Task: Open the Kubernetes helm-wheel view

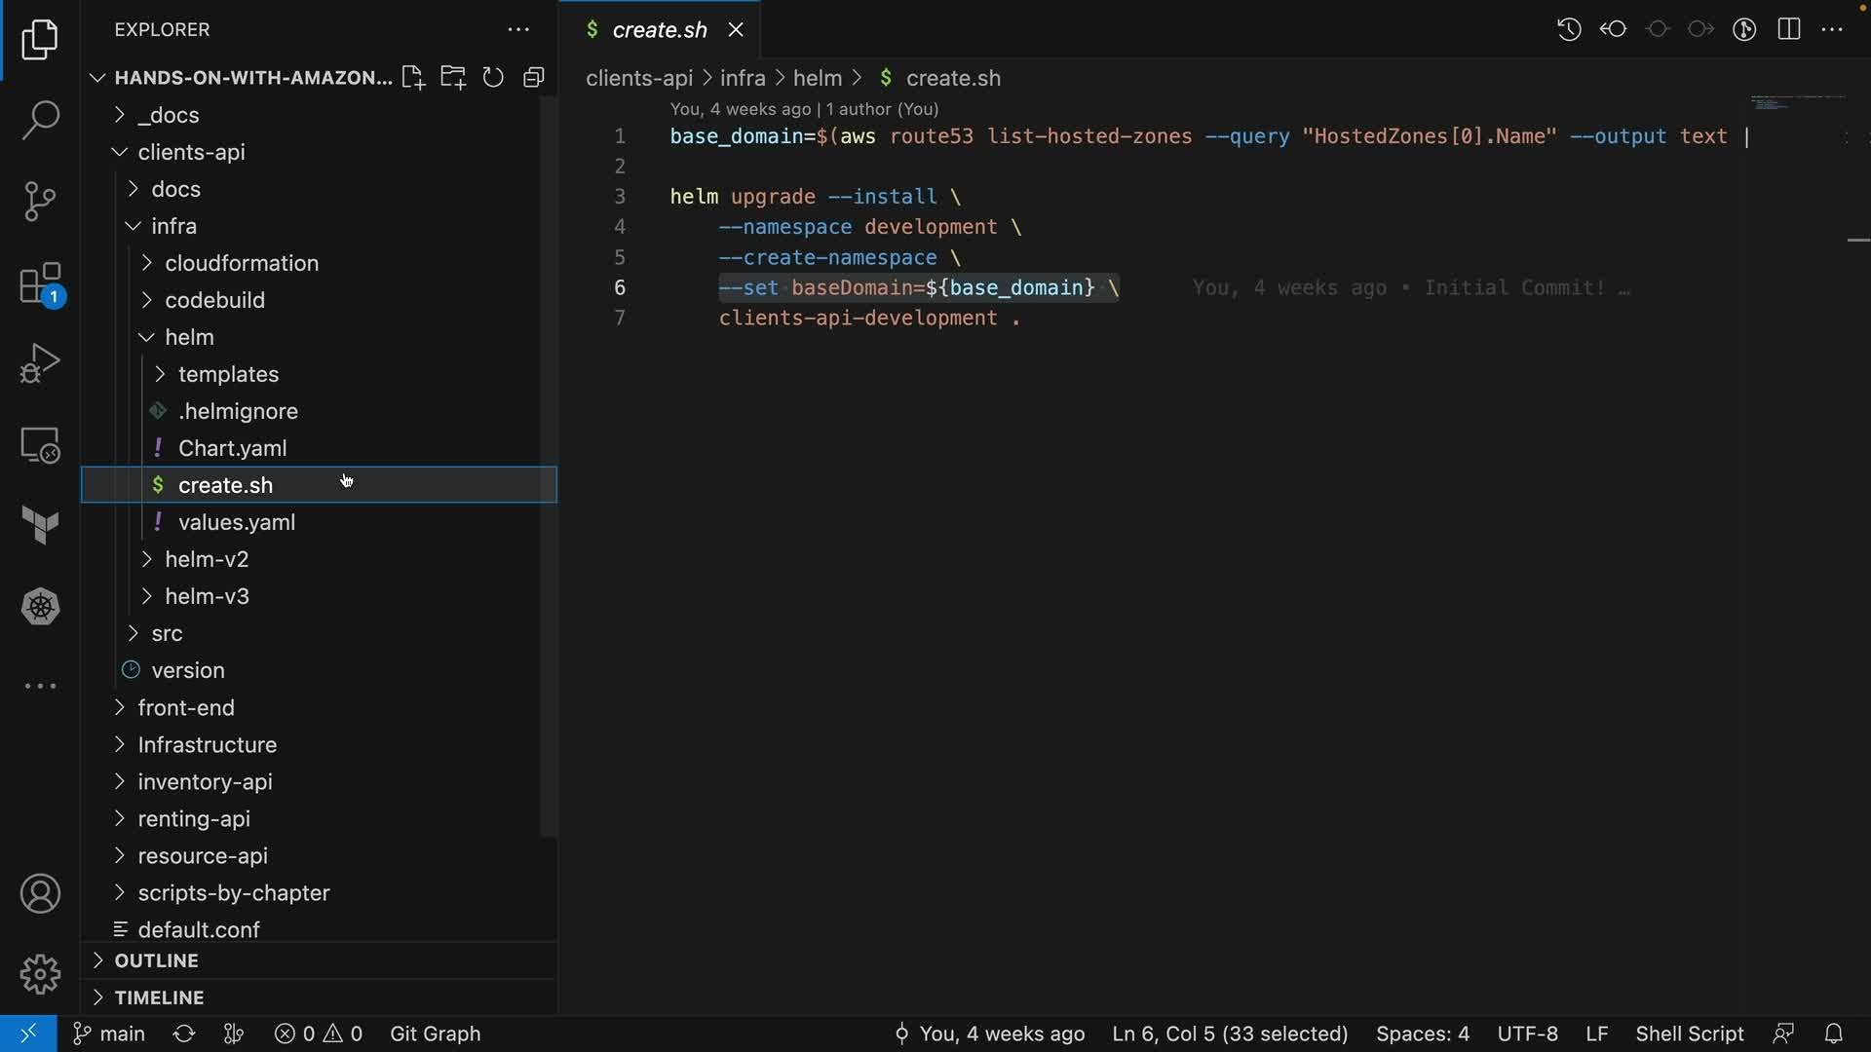Action: 40,607
